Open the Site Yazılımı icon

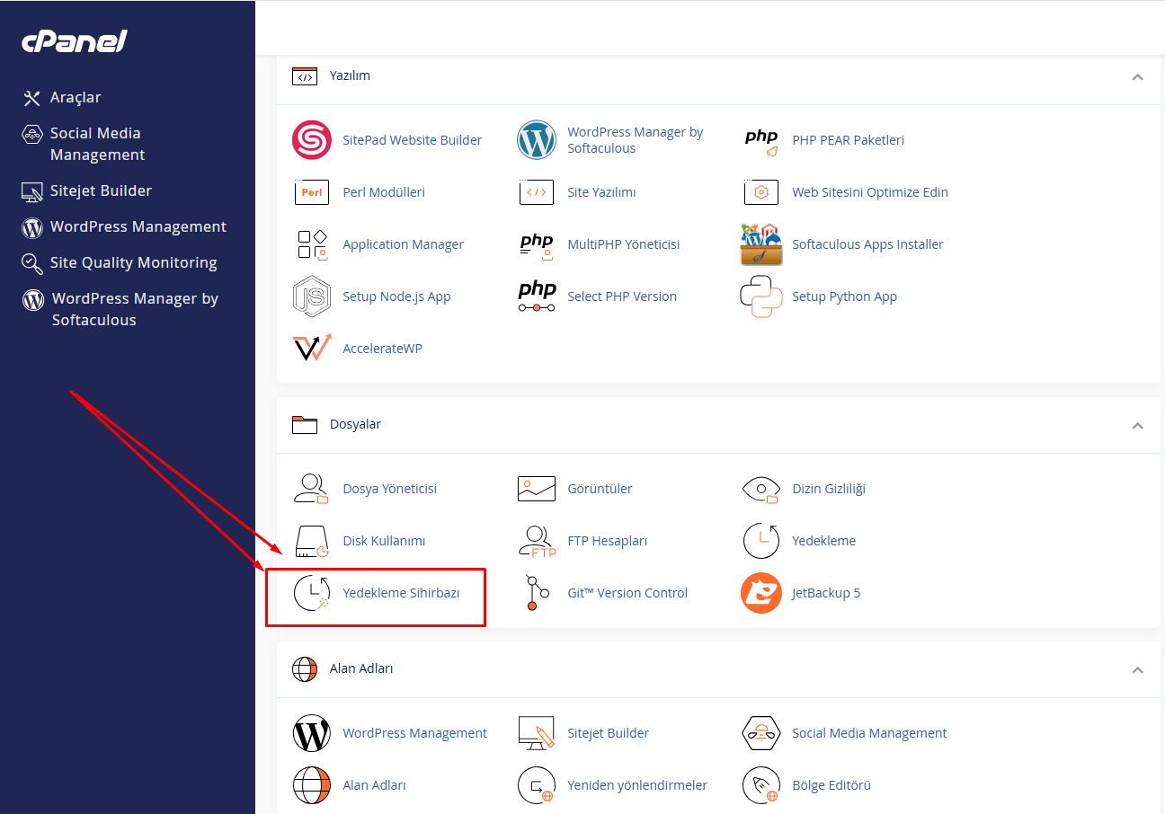point(537,192)
